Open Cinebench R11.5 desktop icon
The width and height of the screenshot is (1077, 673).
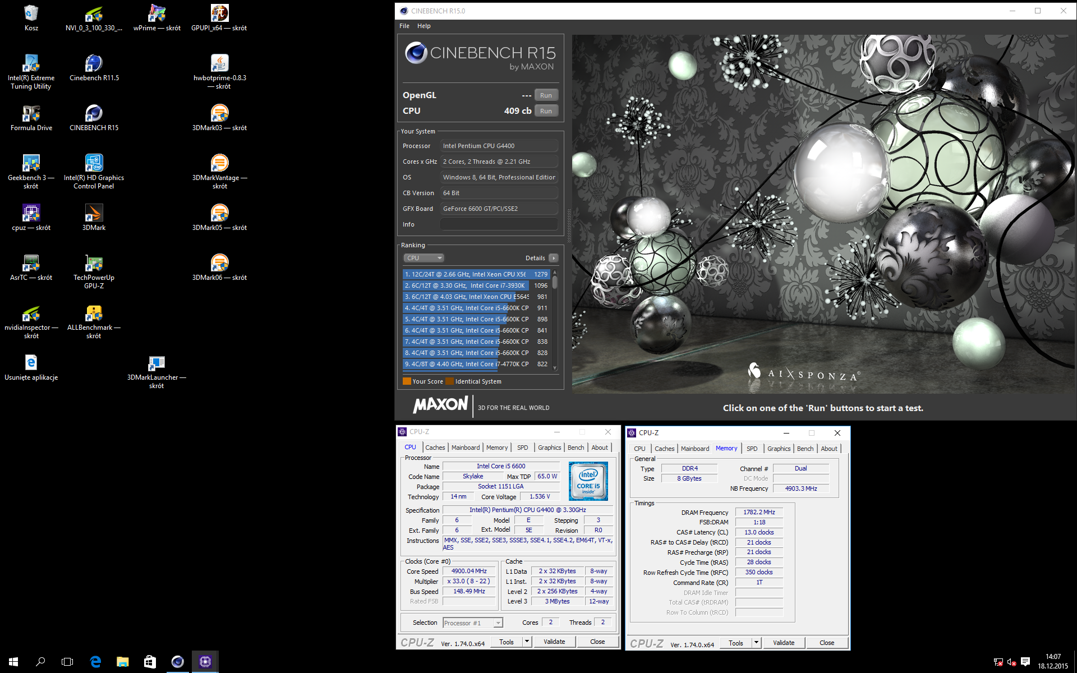pos(94,67)
